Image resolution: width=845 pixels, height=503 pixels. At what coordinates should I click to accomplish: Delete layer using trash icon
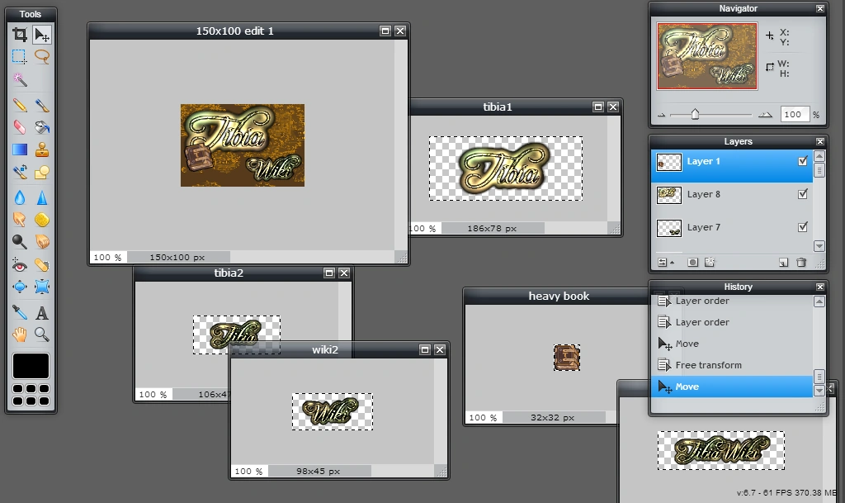point(801,262)
